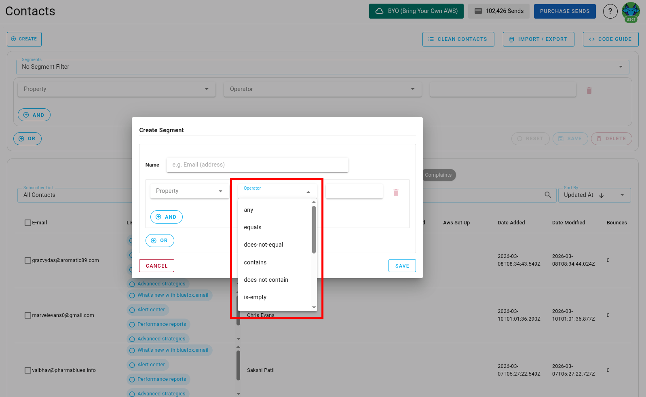The height and width of the screenshot is (397, 646).
Task: Open the Property dropdown in Create Segment
Action: [189, 191]
